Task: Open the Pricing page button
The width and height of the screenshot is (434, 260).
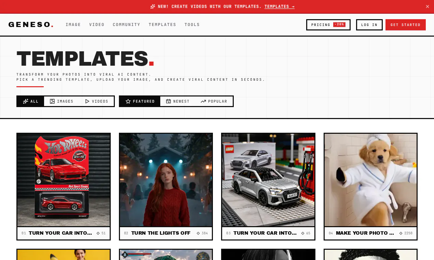Action: 328,25
